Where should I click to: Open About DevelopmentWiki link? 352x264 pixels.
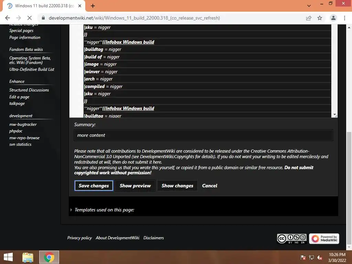(x=118, y=238)
